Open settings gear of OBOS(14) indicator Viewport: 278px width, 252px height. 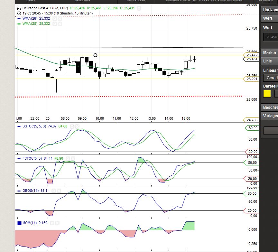54,191
